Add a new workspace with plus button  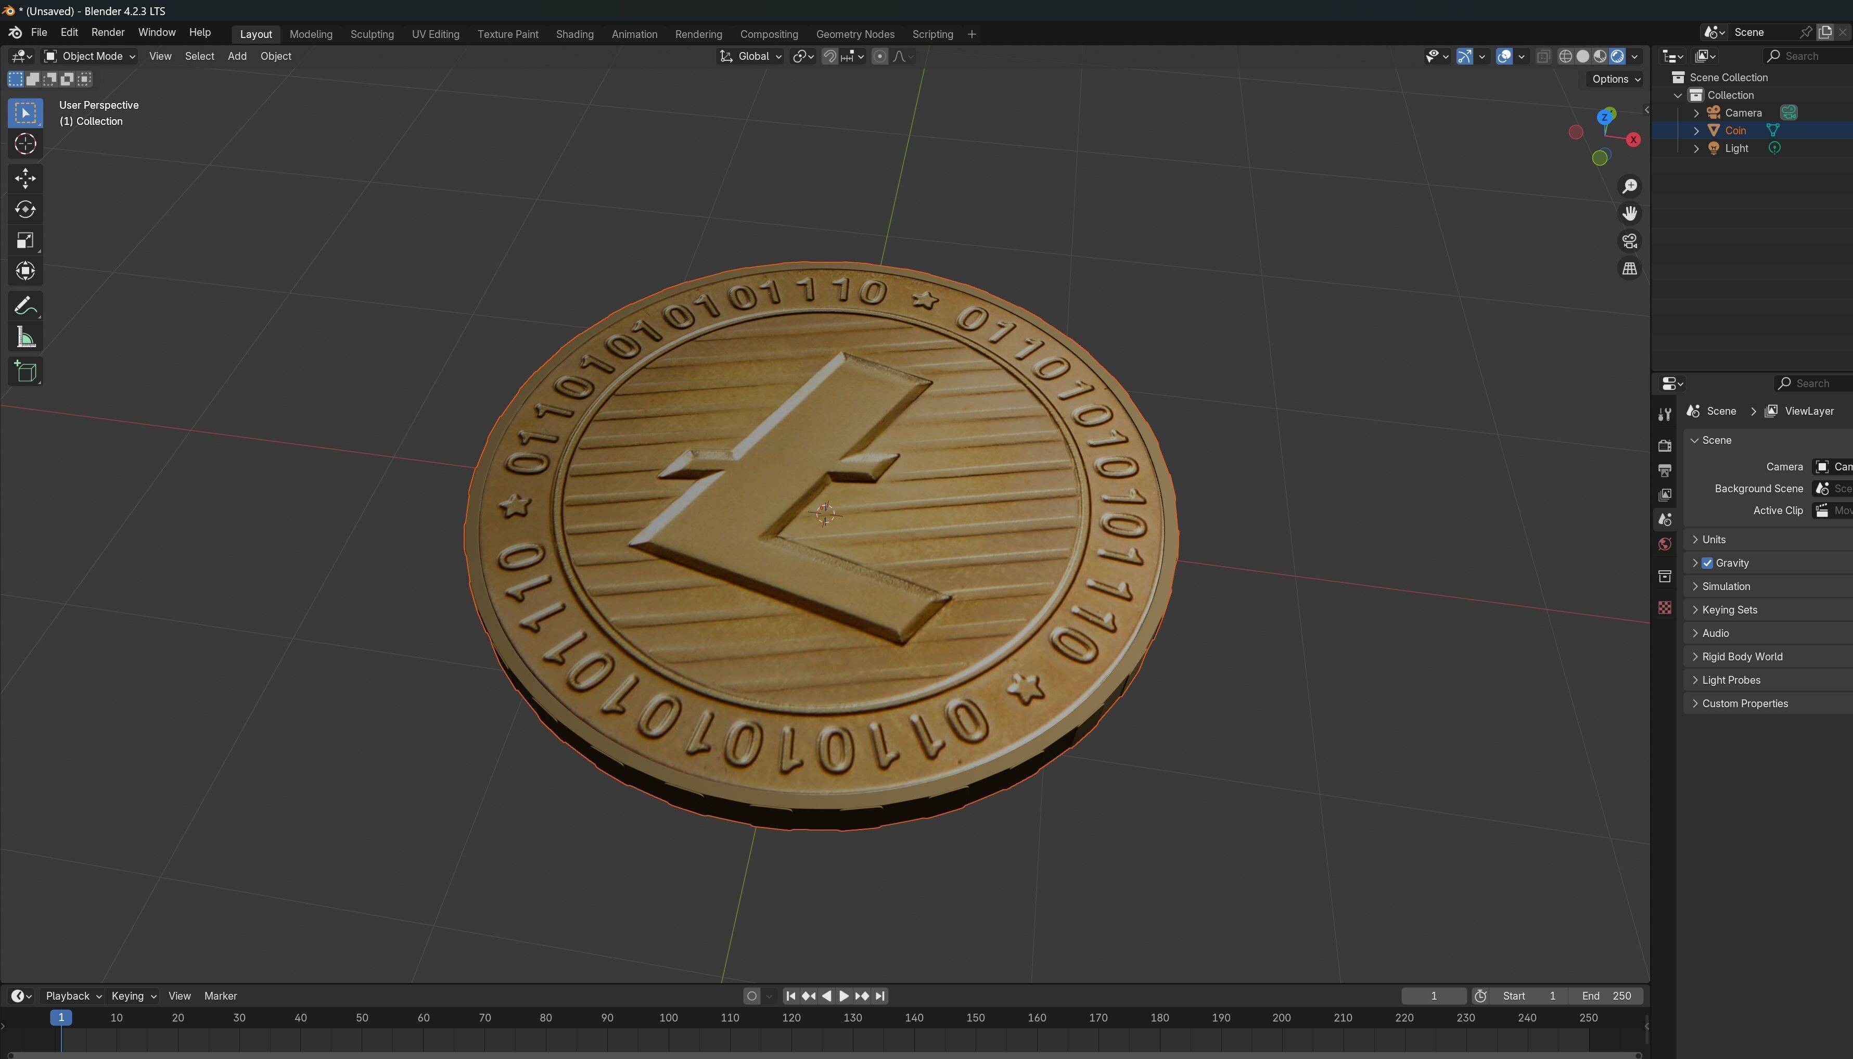tap(972, 34)
